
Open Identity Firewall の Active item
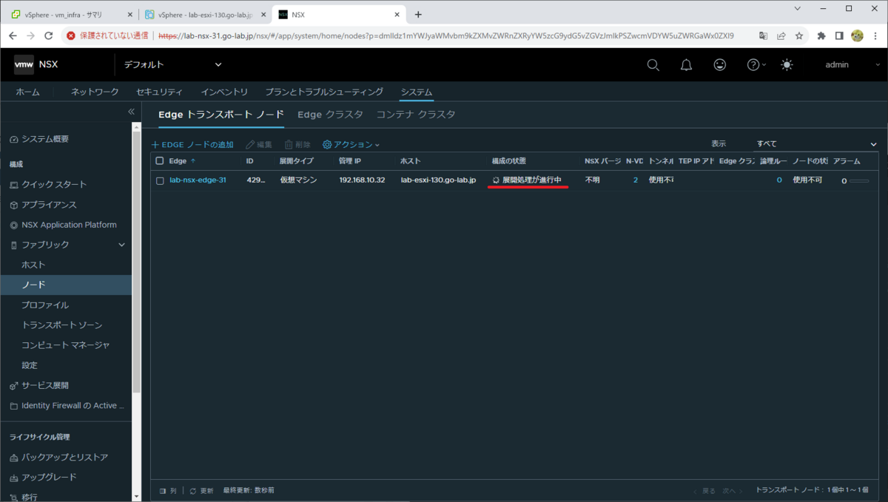pos(73,405)
